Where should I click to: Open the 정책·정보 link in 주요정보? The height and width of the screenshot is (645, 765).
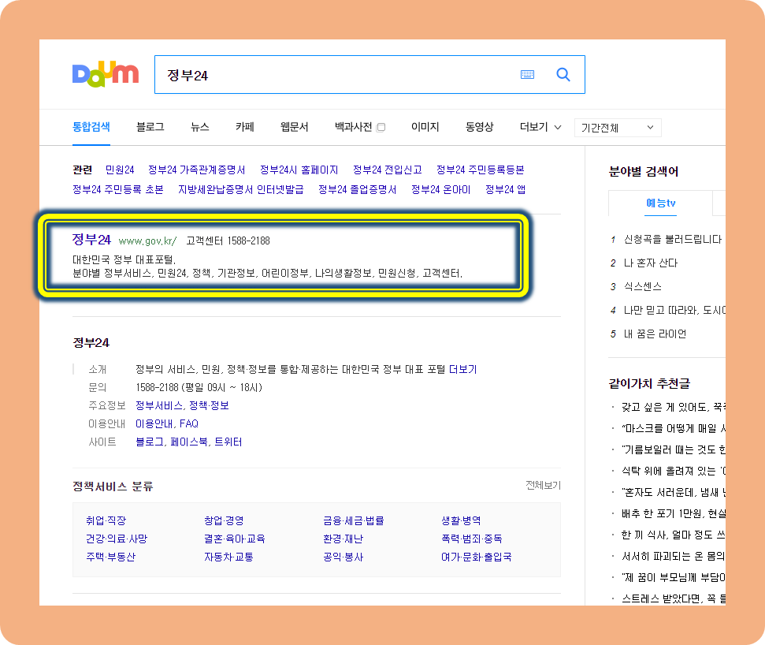[209, 405]
